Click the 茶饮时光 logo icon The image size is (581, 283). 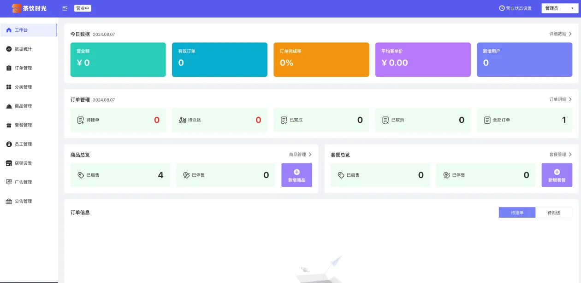pyautogui.click(x=17, y=8)
